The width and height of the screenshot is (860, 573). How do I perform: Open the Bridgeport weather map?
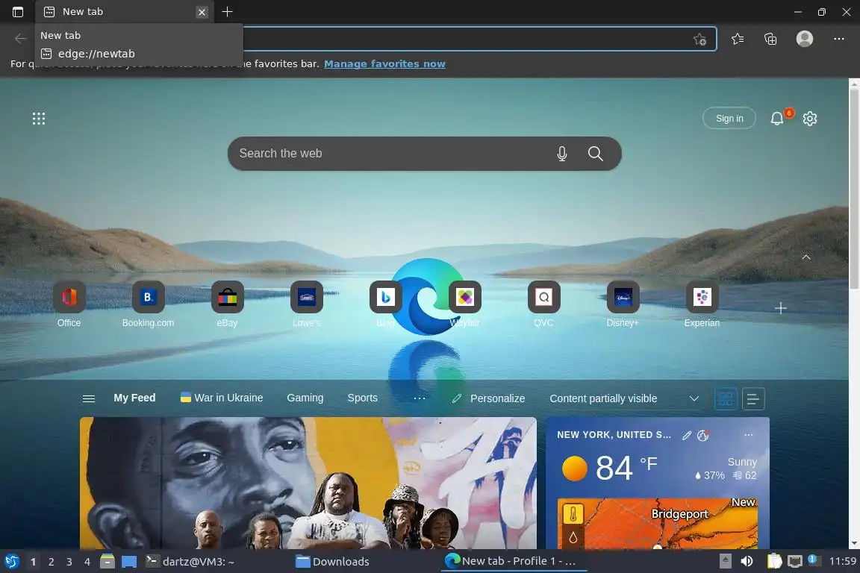pos(658,523)
